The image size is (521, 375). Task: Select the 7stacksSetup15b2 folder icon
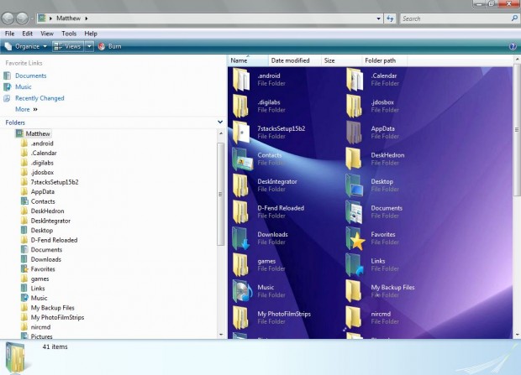241,133
